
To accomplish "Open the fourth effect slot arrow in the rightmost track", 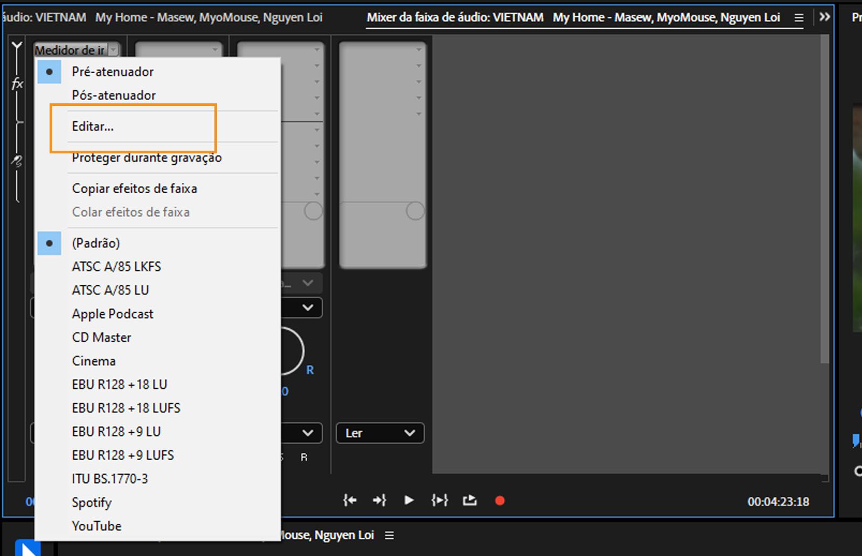I will 419,98.
